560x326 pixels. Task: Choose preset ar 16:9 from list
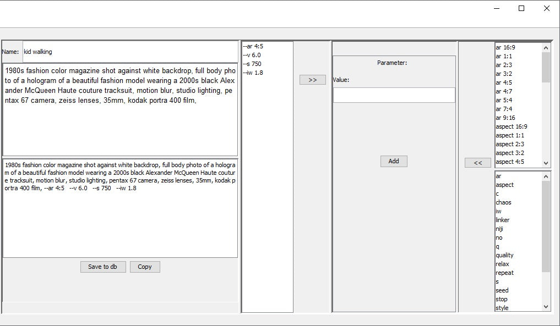pos(505,47)
